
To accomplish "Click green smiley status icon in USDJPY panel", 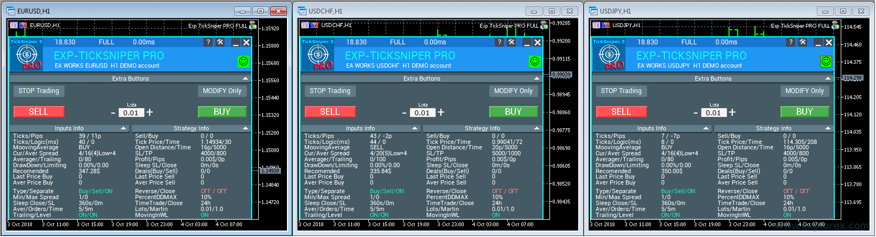I will (x=826, y=62).
